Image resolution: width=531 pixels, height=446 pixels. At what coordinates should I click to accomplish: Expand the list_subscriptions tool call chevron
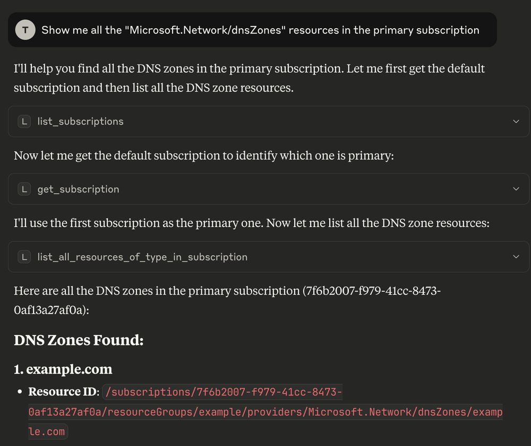coord(516,121)
